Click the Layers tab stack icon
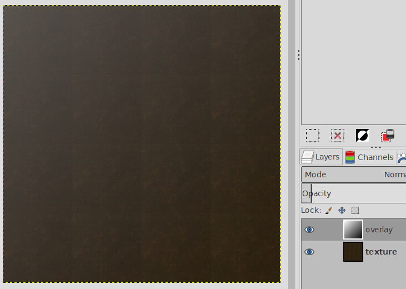Screen dimensions: 406x289 (x=308, y=157)
